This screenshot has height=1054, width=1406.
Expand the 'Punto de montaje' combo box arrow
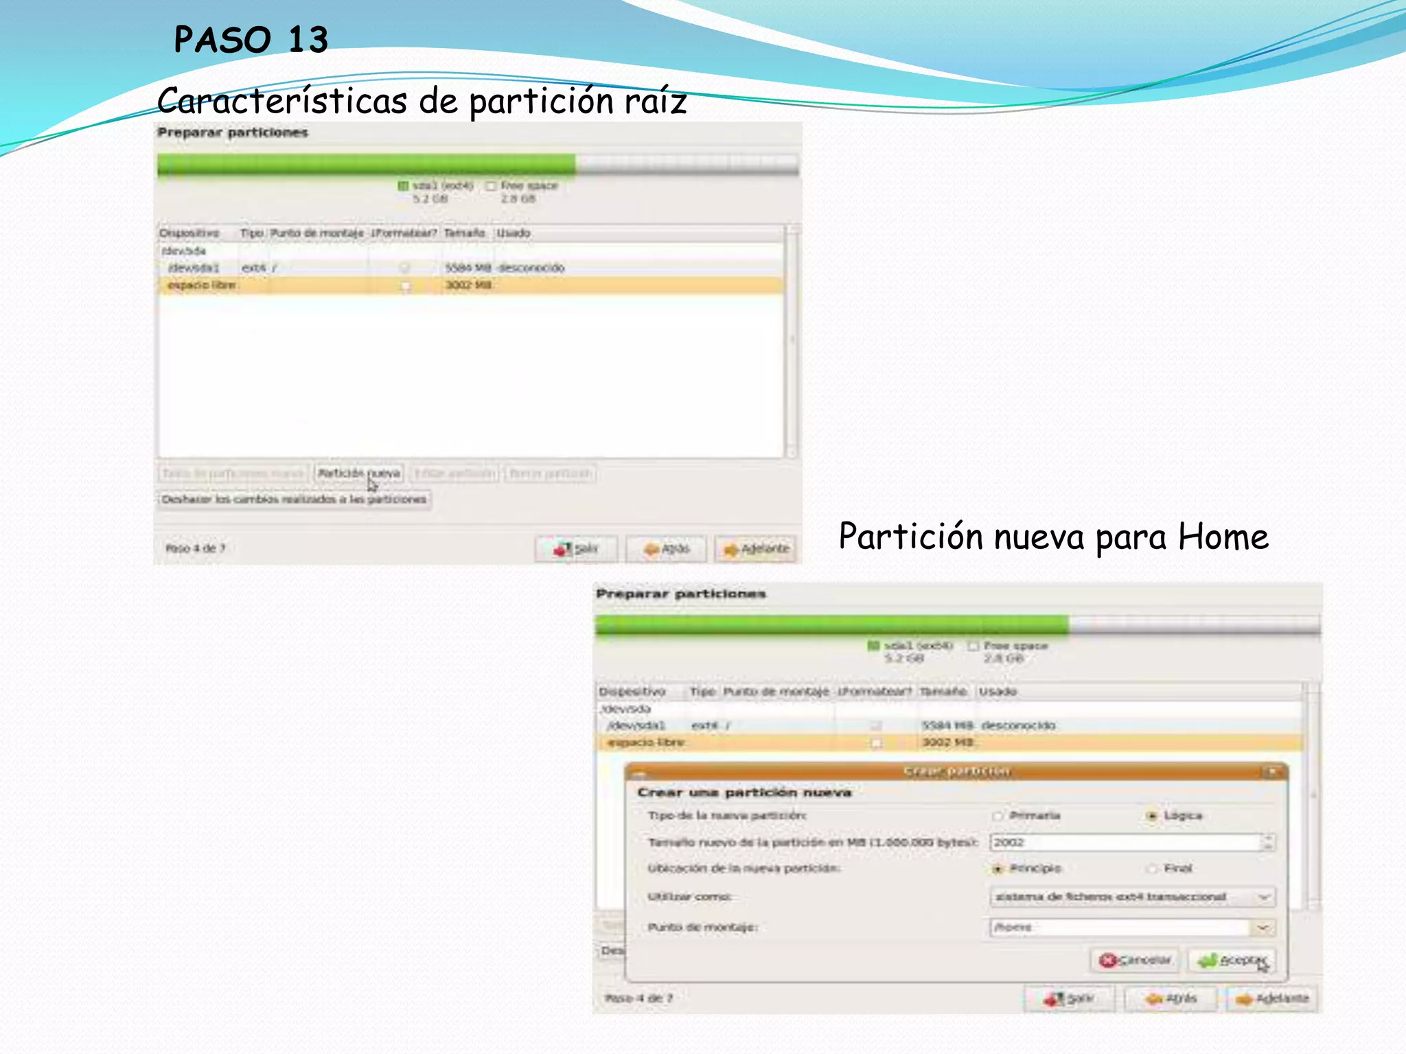(1263, 928)
